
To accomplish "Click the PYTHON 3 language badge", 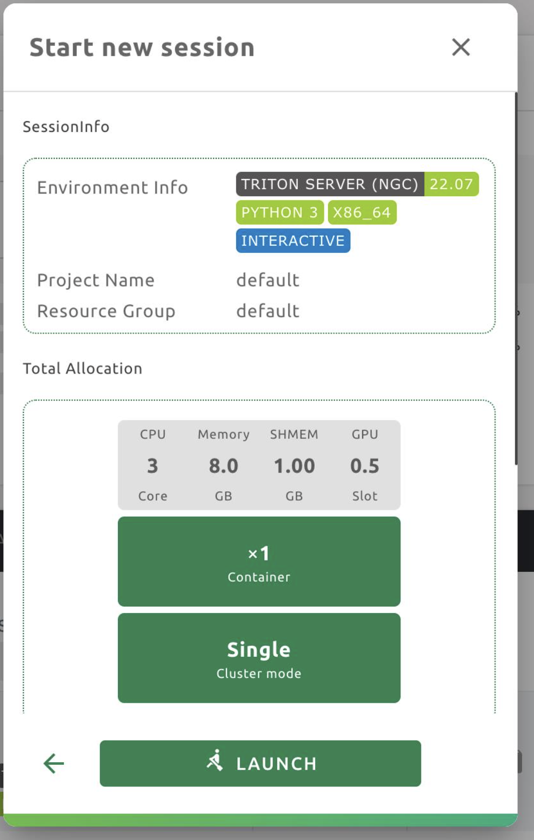I will coord(279,212).
